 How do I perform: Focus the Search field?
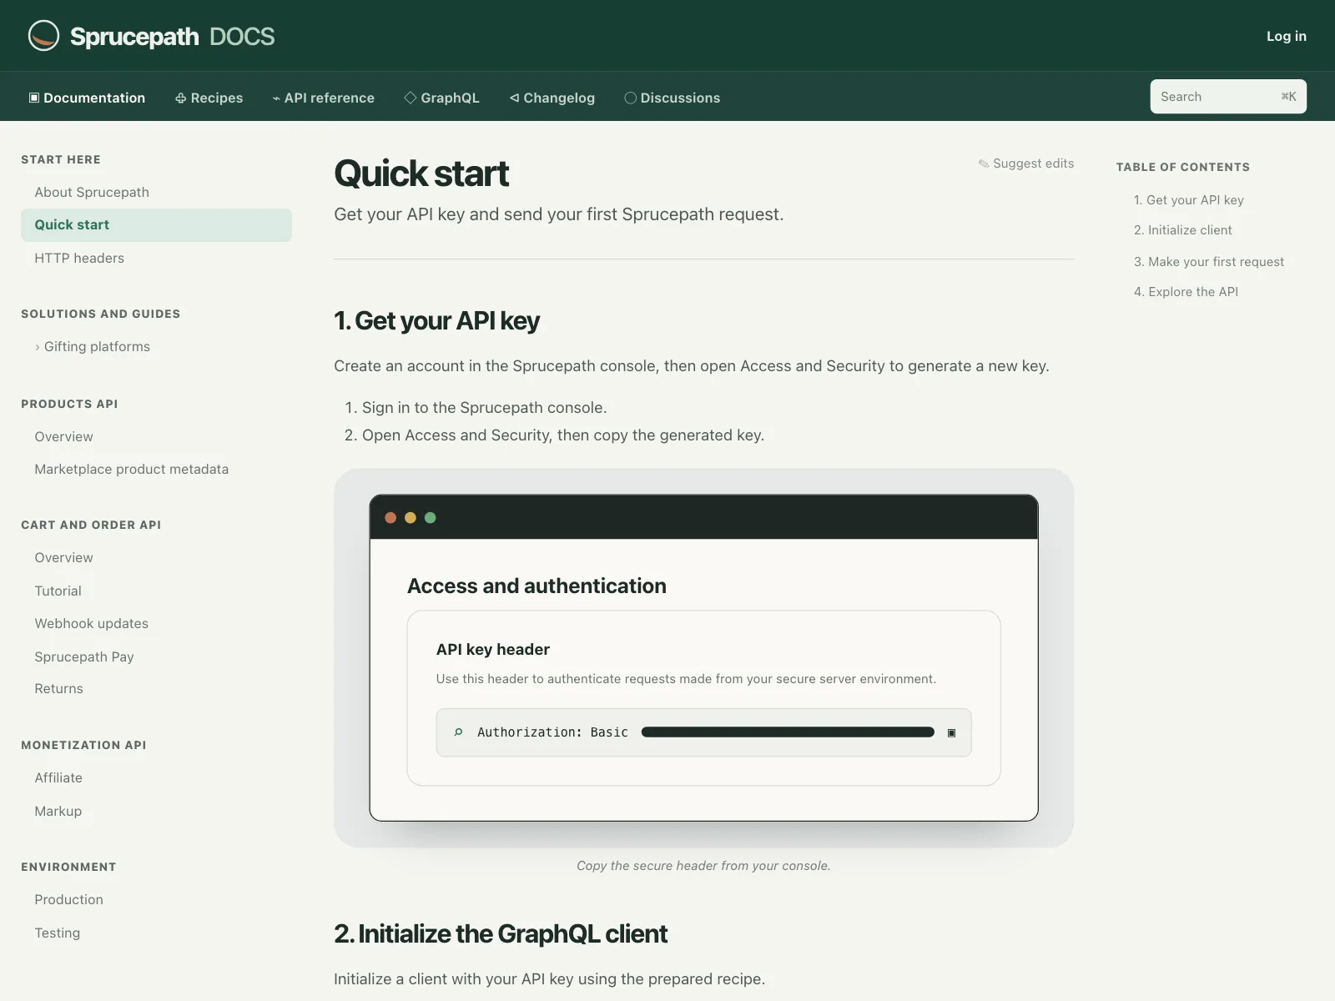1228,97
